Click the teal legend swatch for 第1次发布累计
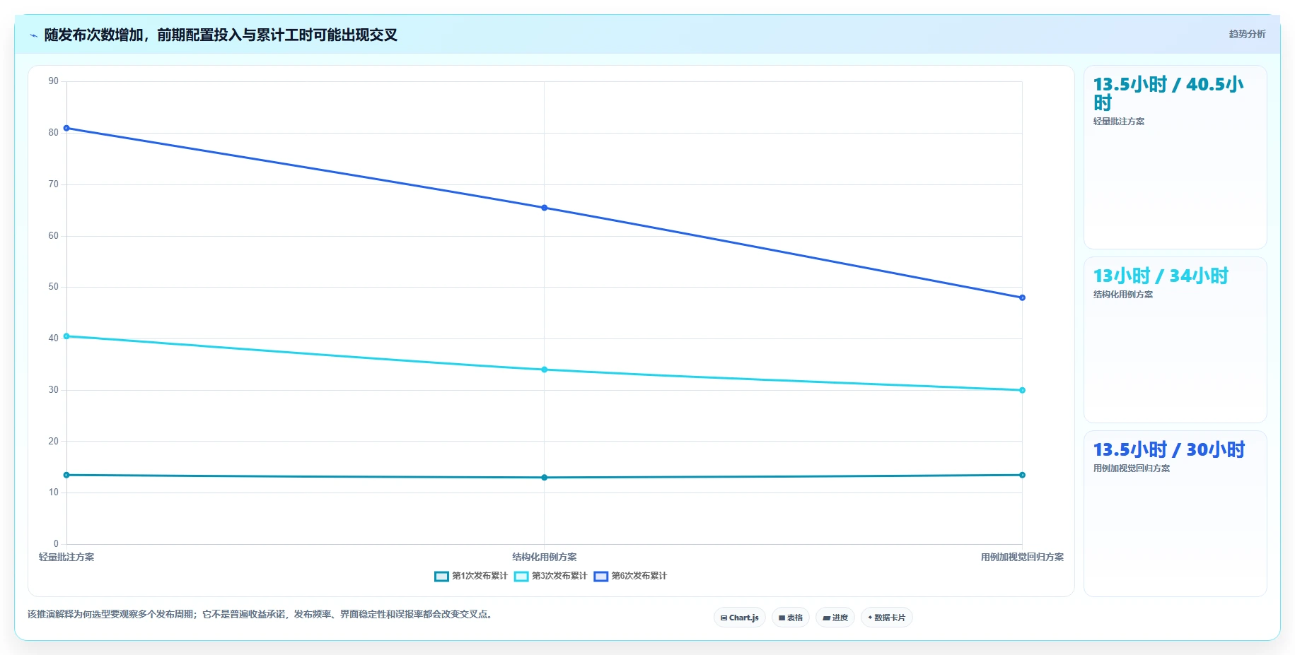The image size is (1295, 655). point(441,576)
